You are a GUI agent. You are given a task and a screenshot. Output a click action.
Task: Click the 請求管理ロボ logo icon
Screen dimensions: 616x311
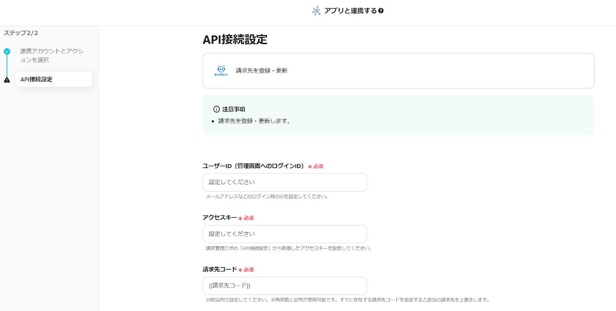[x=221, y=71]
